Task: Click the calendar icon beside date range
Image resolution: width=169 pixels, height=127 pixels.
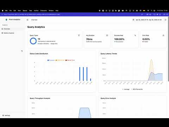Action: pyautogui.click(x=133, y=20)
